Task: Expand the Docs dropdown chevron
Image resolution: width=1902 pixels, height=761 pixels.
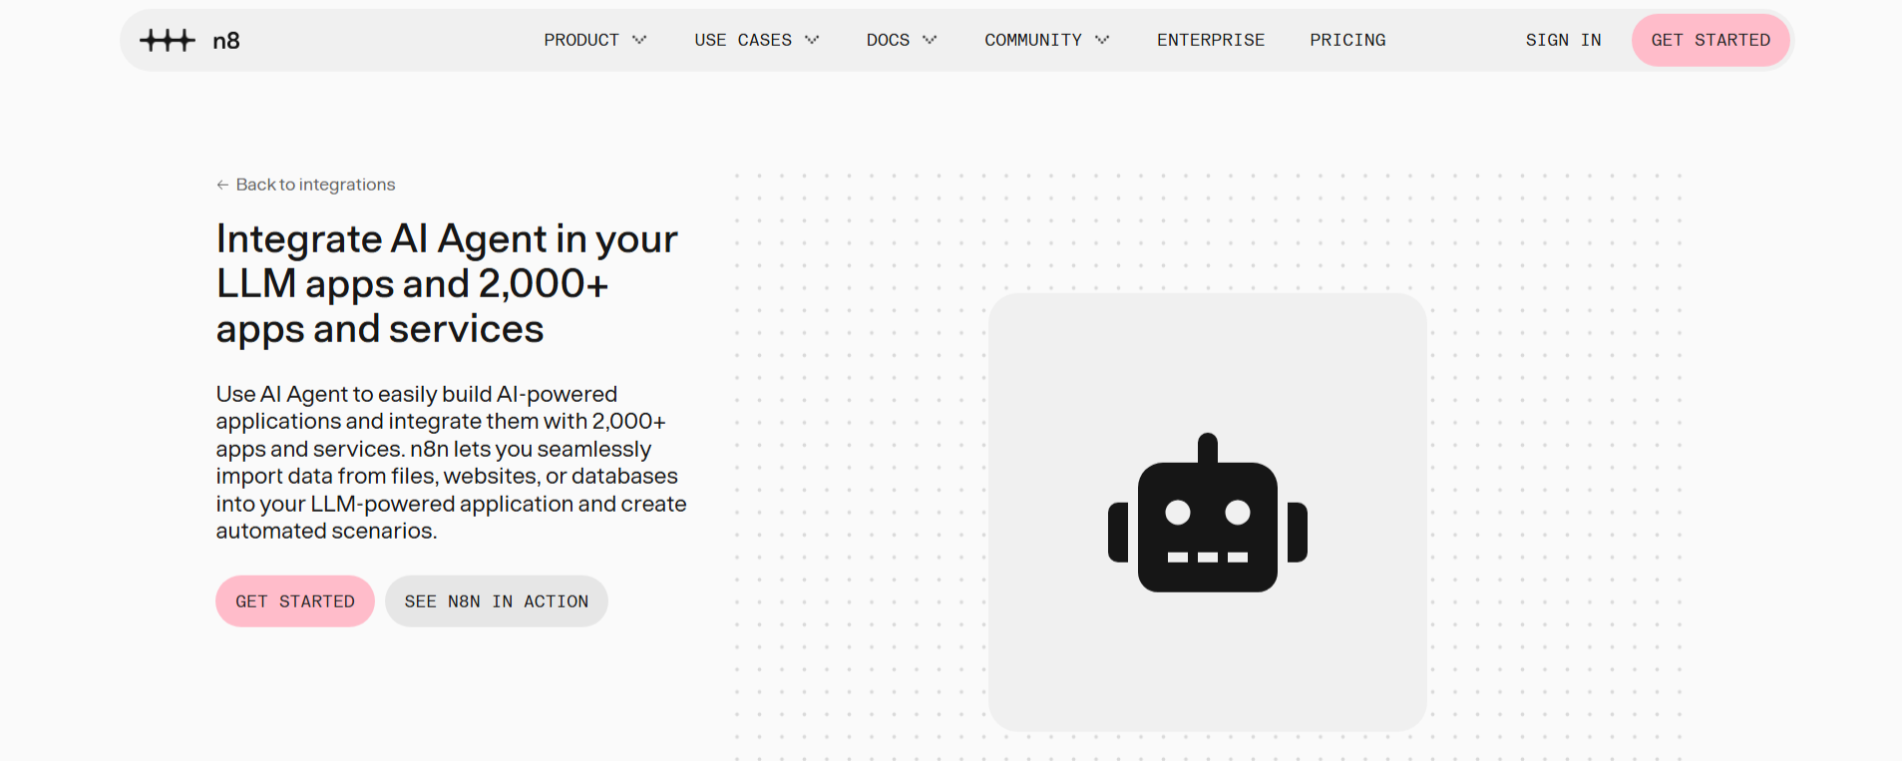Action: (930, 40)
